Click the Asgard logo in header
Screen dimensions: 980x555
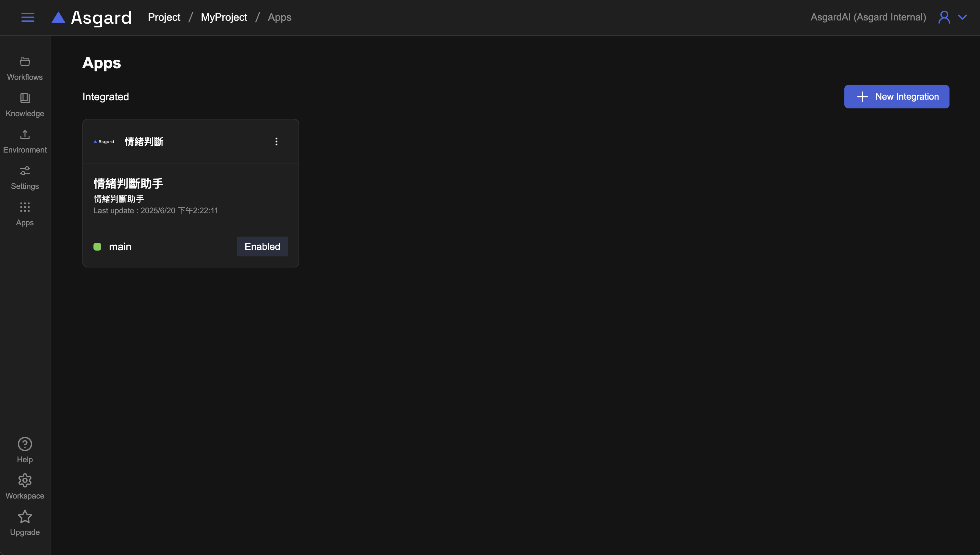[92, 18]
